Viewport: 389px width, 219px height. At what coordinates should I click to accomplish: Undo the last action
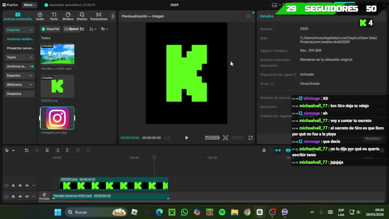pyautogui.click(x=26, y=150)
